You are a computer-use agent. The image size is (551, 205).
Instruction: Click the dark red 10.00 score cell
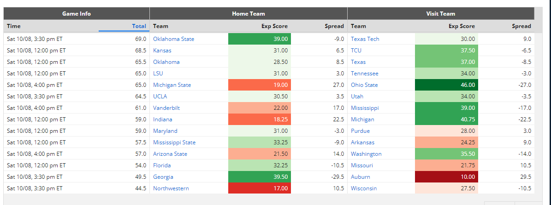coord(446,177)
